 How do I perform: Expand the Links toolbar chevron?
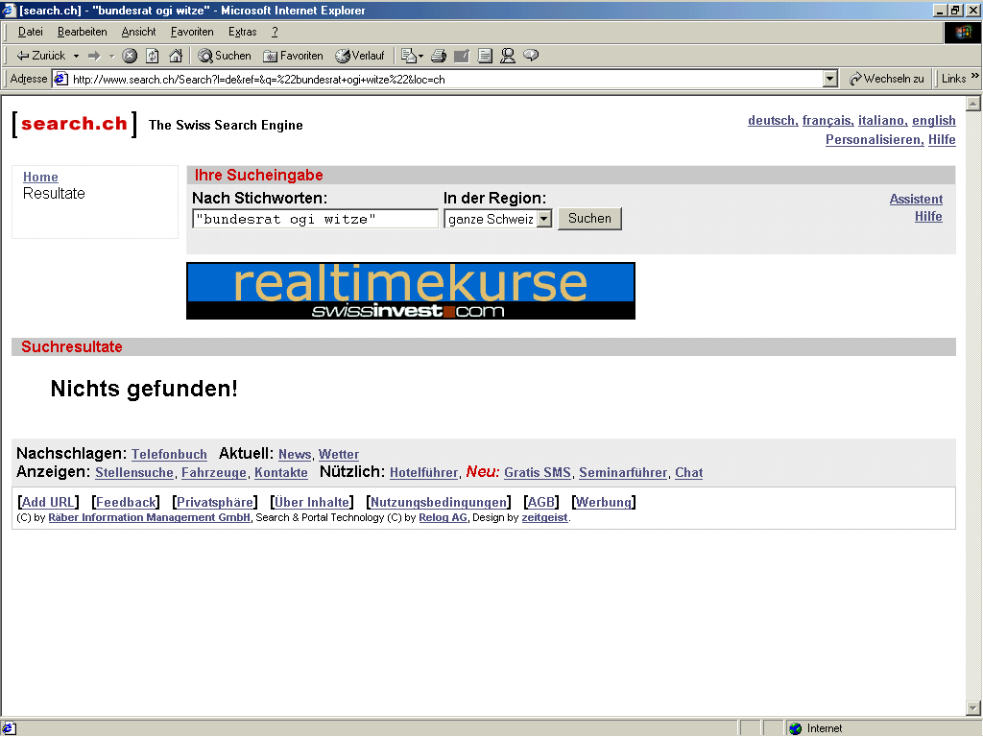[x=975, y=76]
